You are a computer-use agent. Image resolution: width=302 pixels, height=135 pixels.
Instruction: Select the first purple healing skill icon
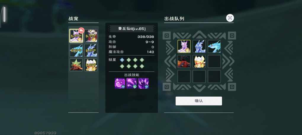[x=120, y=83]
